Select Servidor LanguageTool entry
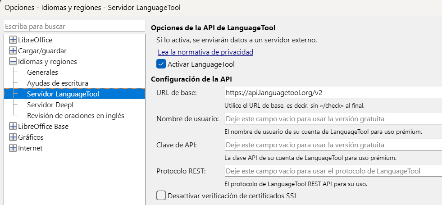Screen dimensions: 442x205 click(63, 94)
